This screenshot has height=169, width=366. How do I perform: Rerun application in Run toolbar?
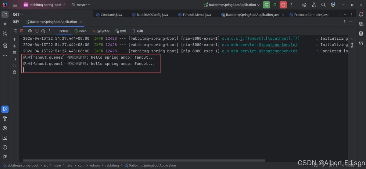pos(15,31)
